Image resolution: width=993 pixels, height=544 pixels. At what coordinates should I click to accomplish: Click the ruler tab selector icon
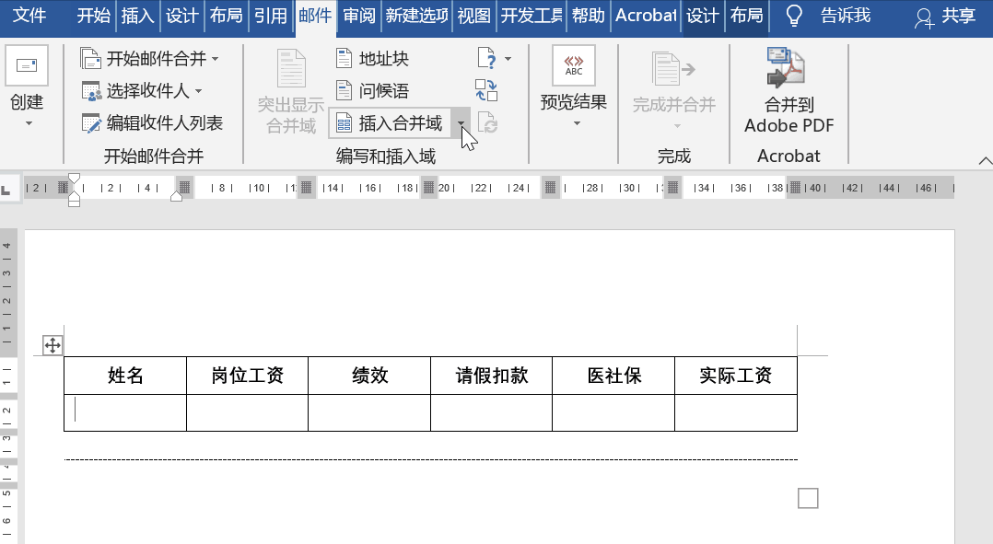[x=6, y=189]
